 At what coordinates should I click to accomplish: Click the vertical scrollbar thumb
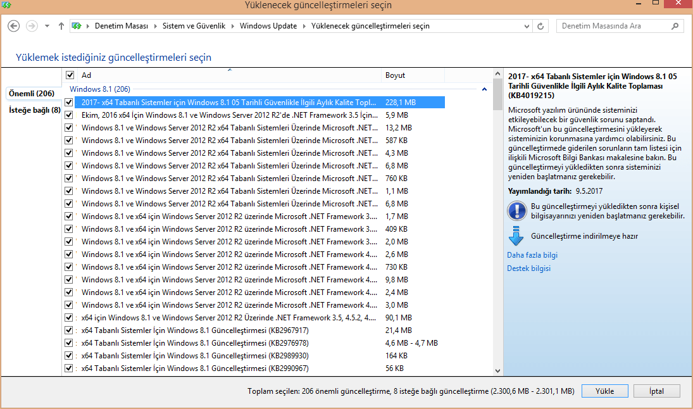point(497,94)
